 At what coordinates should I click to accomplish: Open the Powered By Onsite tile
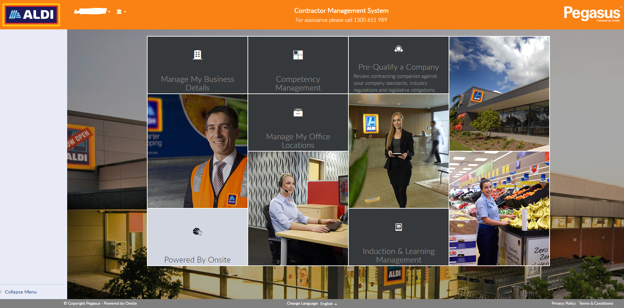[198, 237]
